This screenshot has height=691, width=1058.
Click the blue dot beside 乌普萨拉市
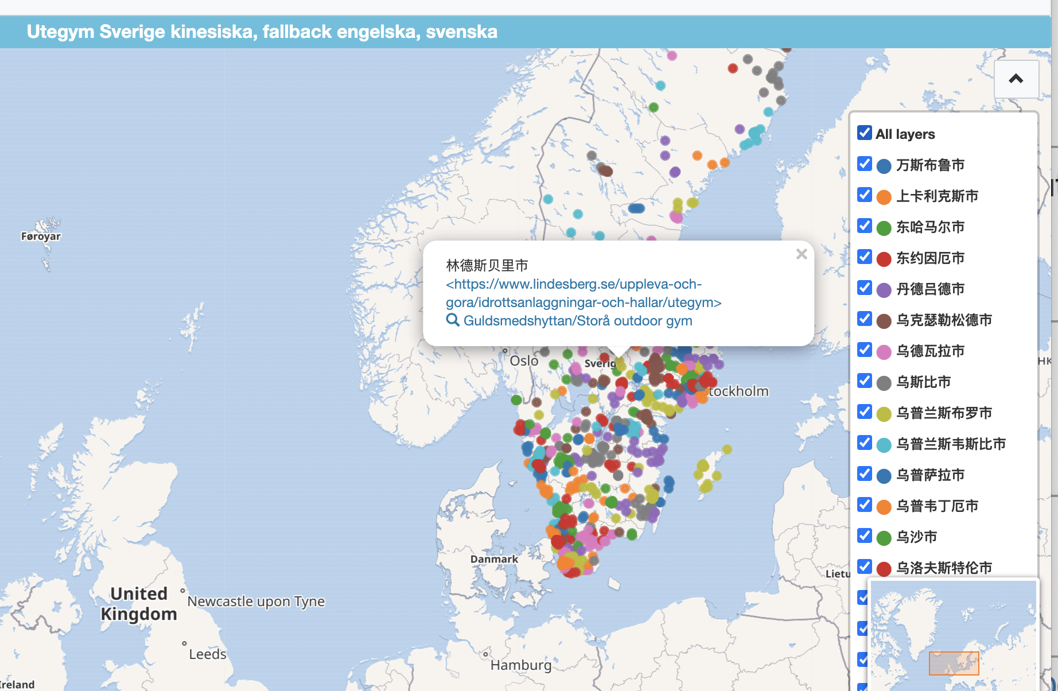884,476
